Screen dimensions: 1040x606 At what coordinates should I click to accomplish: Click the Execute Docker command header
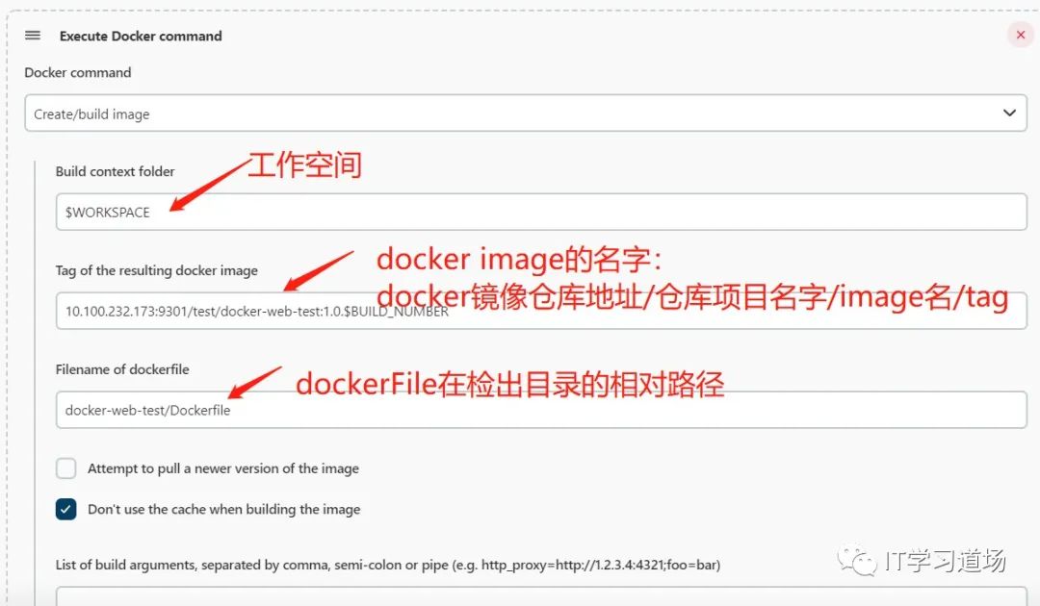click(141, 36)
